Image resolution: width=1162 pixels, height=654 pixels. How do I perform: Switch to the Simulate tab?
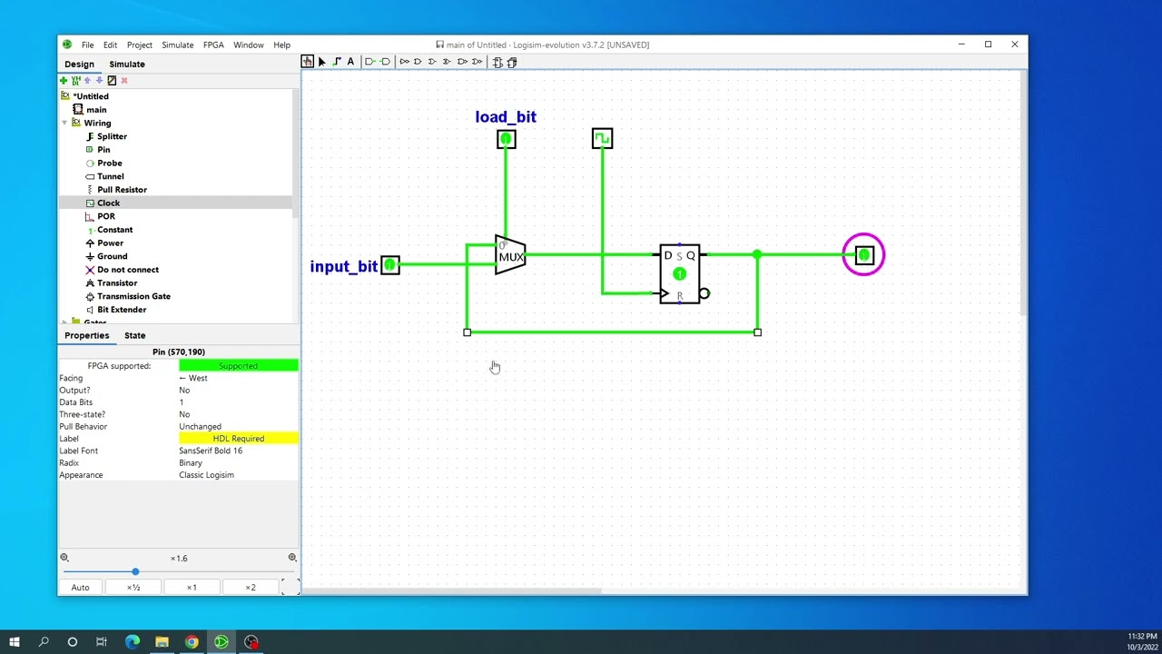click(x=127, y=64)
